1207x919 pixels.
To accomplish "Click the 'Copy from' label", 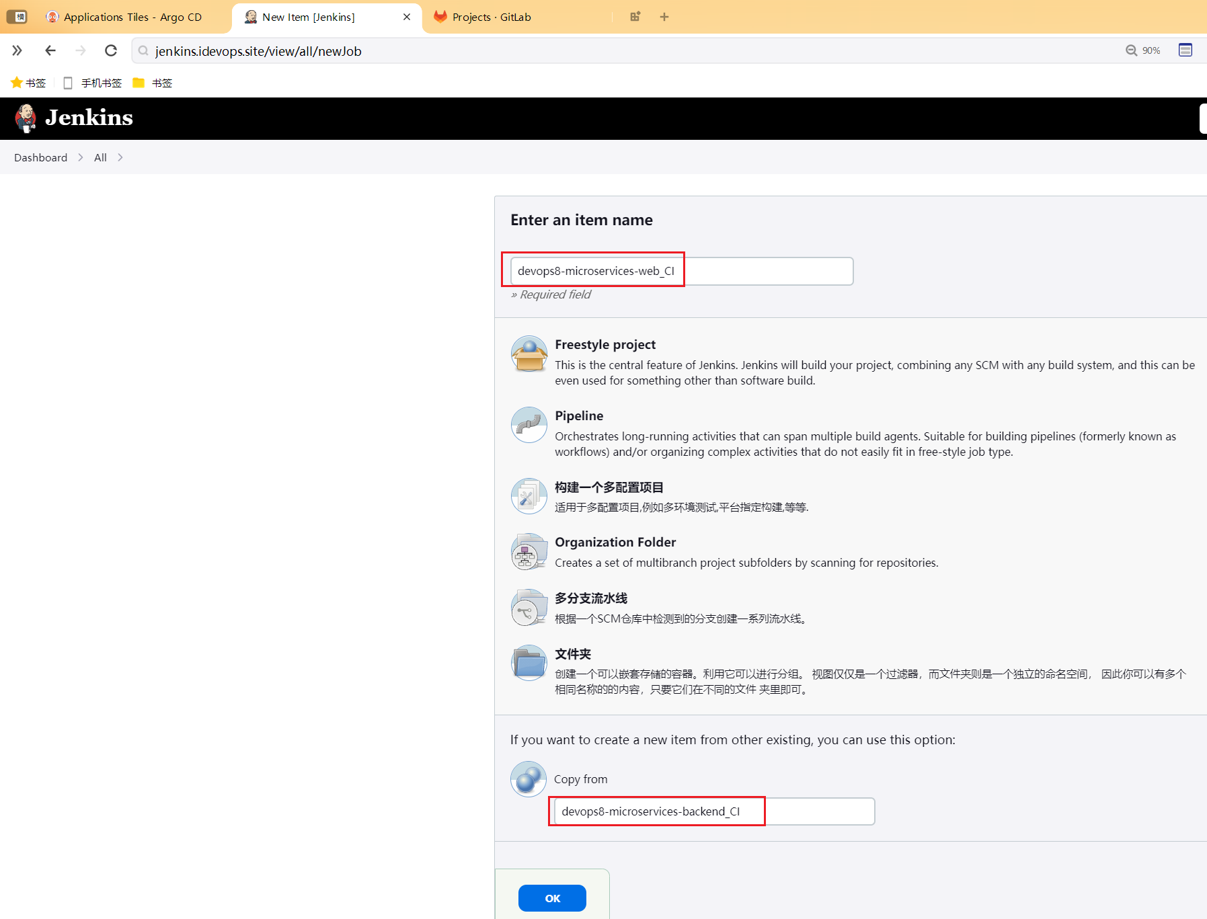I will click(x=580, y=779).
